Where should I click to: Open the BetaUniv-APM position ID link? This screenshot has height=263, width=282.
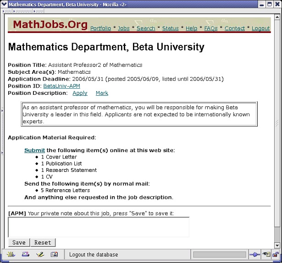point(62,86)
